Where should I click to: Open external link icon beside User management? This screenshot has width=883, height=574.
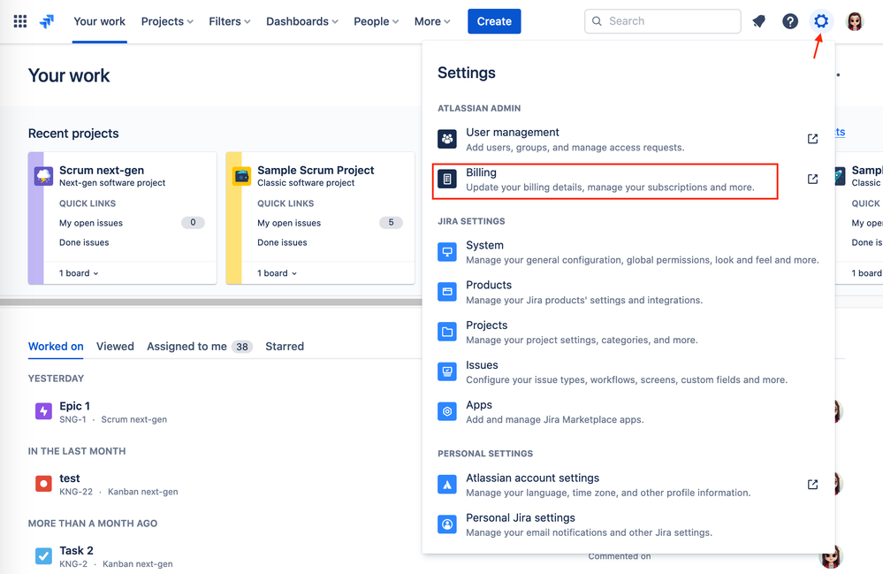812,139
